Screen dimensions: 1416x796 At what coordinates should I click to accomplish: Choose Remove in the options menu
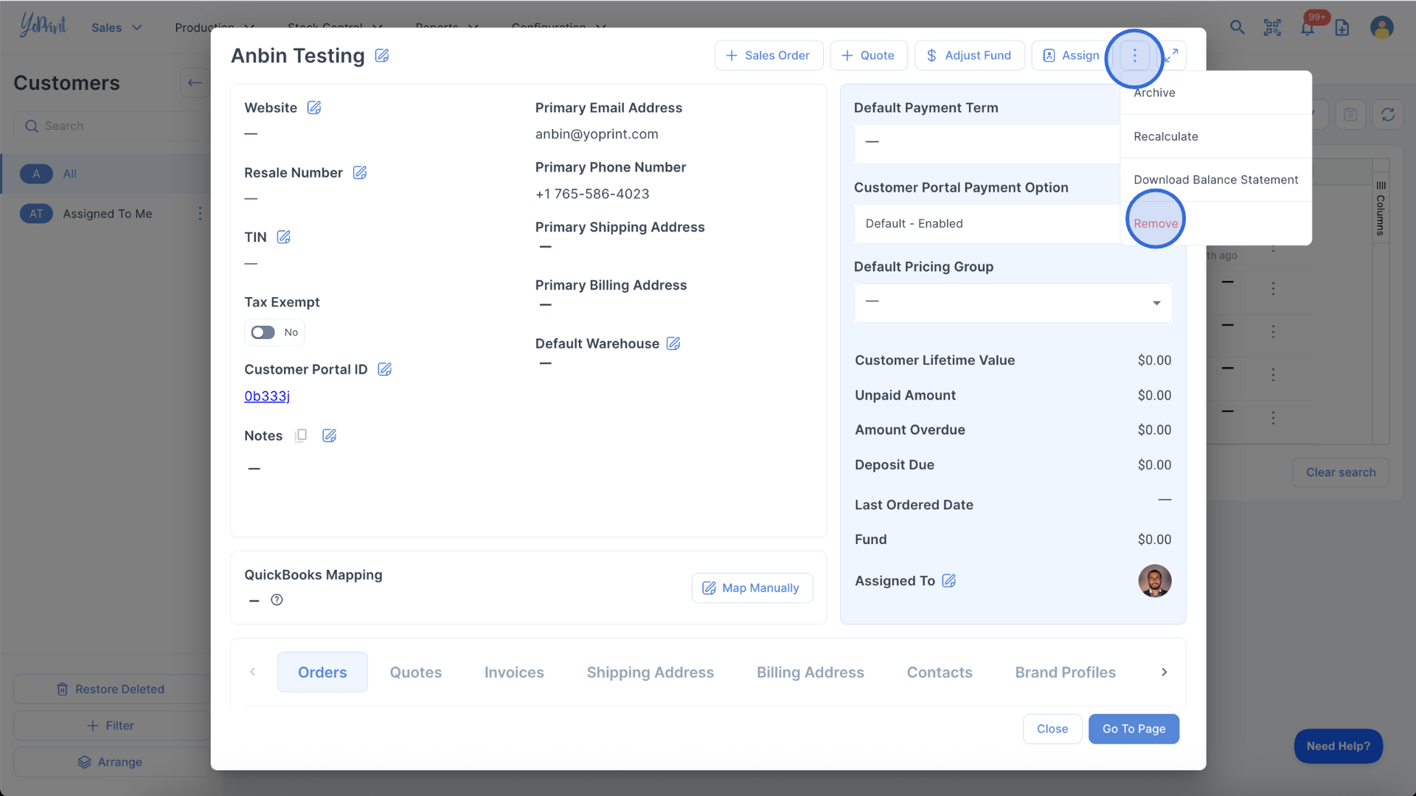coord(1156,223)
